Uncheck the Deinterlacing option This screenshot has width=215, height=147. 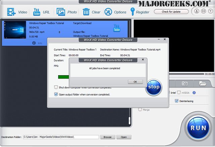click(x=177, y=101)
